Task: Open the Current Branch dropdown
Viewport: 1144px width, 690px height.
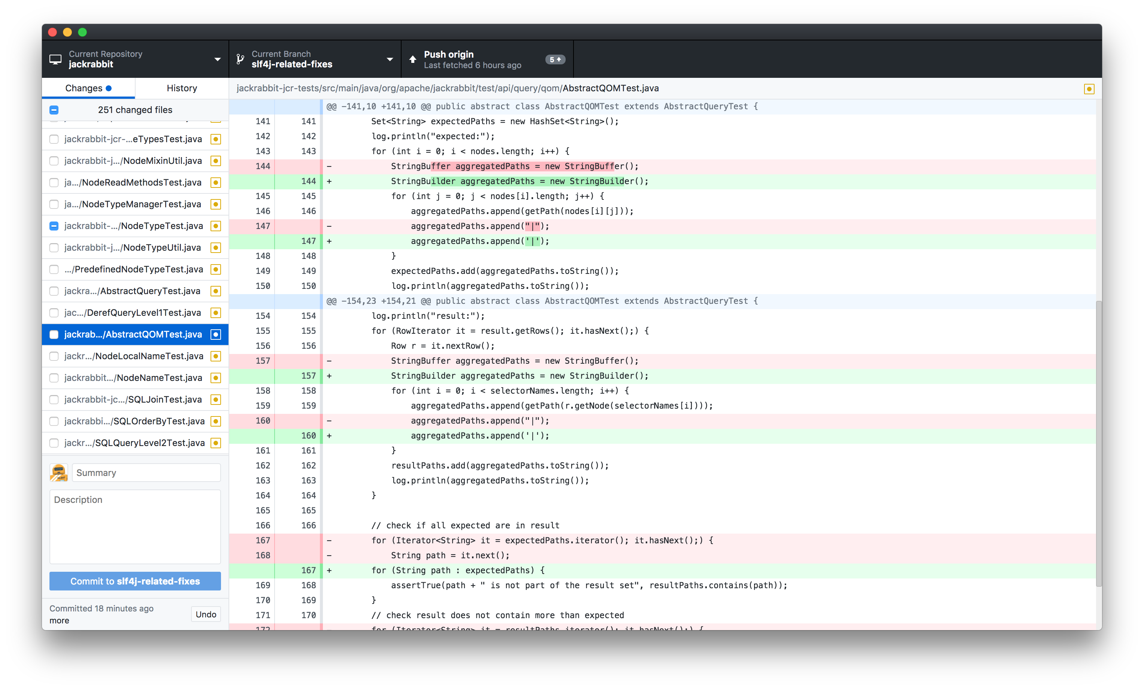Action: pyautogui.click(x=389, y=59)
